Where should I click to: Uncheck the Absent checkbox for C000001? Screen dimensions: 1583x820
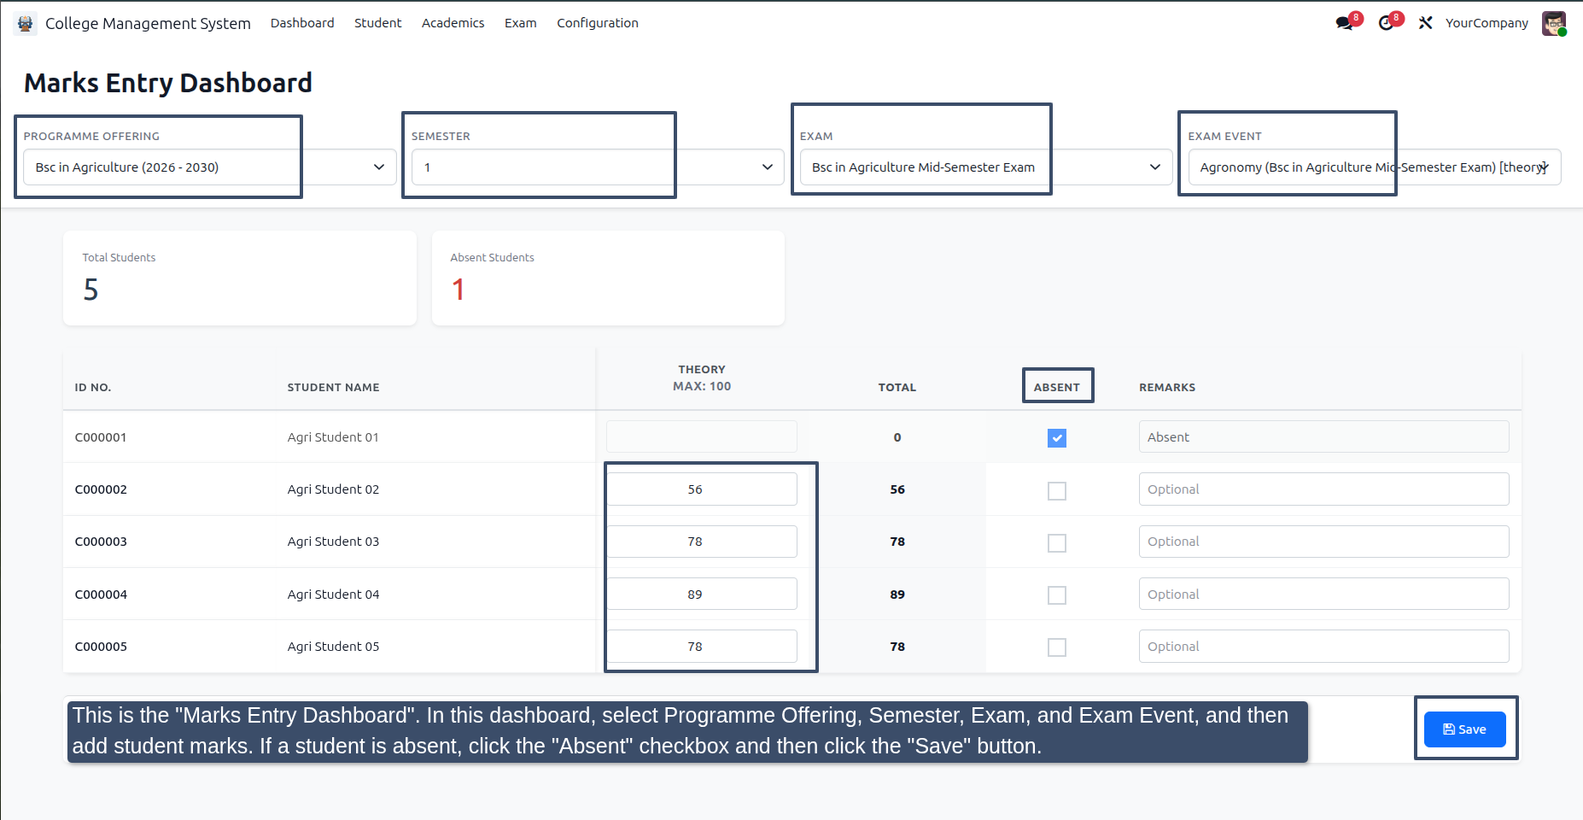point(1057,438)
